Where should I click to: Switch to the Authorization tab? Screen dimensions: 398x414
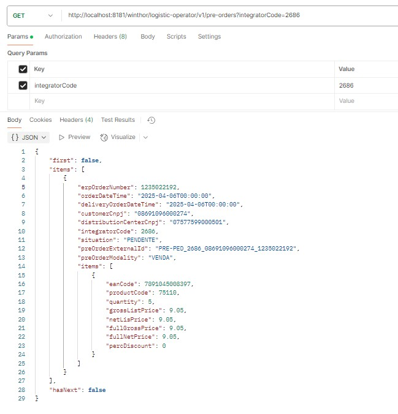click(x=63, y=37)
